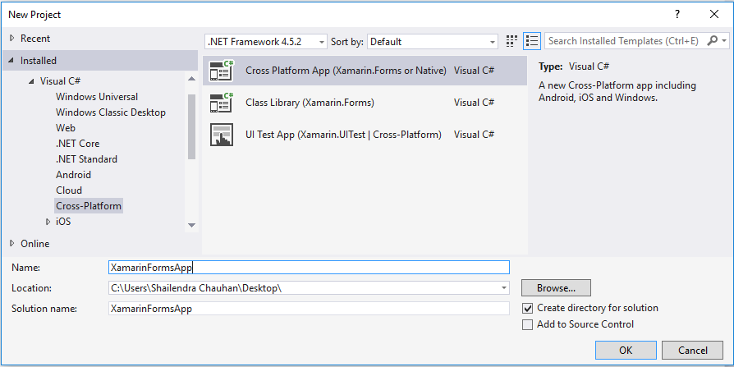The height and width of the screenshot is (367, 734).
Task: Open the Location path dropdown
Action: click(x=503, y=288)
